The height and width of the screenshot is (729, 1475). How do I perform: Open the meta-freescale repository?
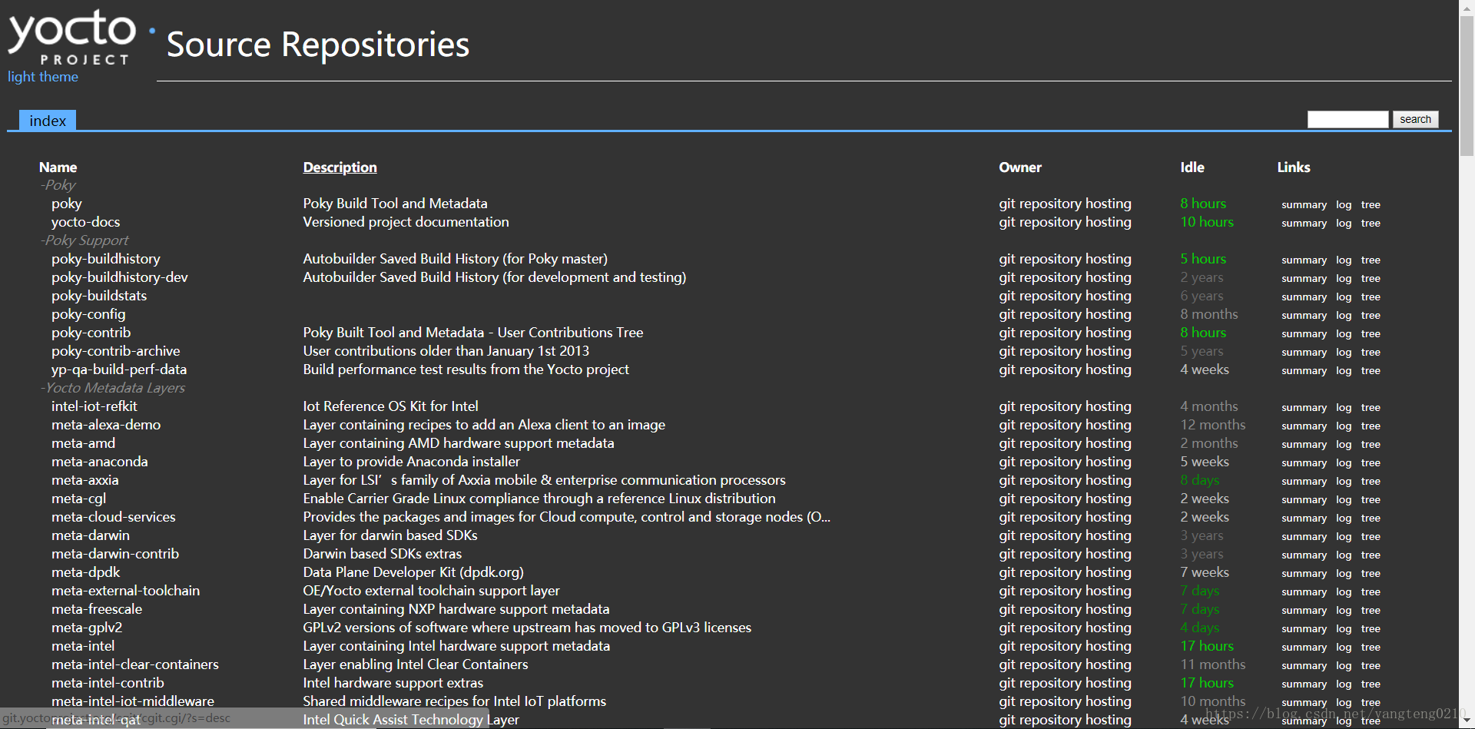[97, 609]
